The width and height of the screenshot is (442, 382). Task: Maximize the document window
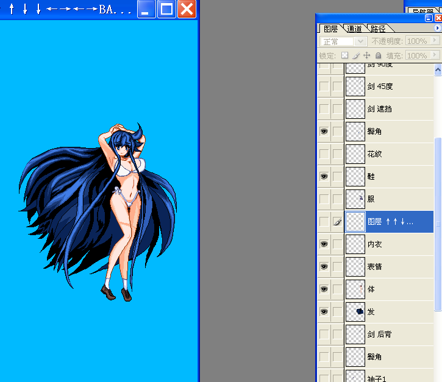click(166, 9)
